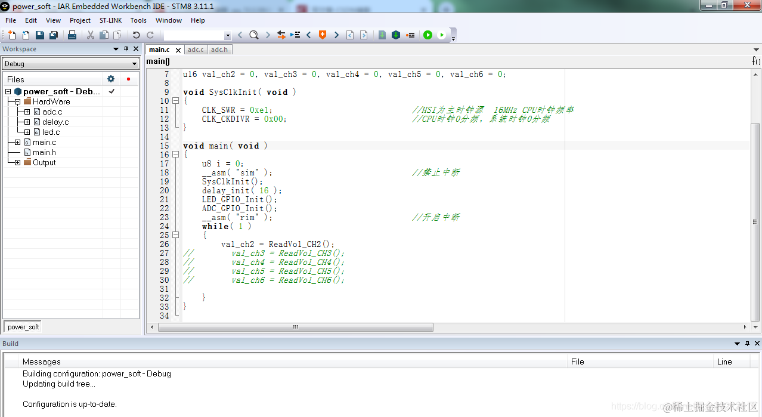This screenshot has width=762, height=417.
Task: Click the Find magnifier icon
Action: [253, 35]
